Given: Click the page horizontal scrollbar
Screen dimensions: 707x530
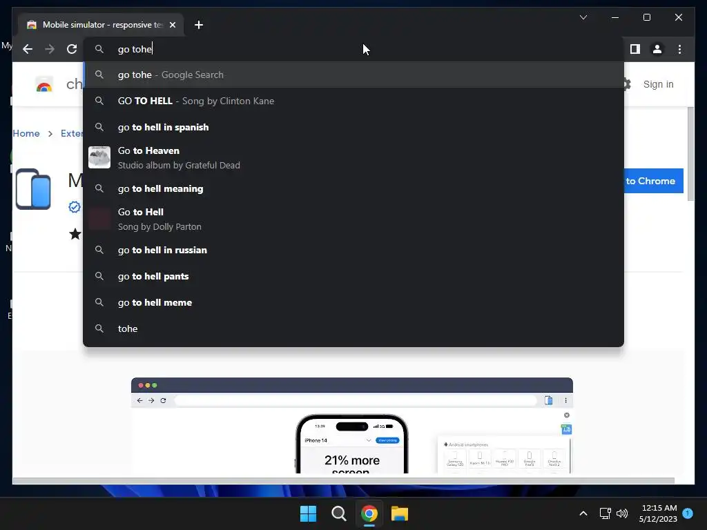Looking at the screenshot, I should point(344,481).
